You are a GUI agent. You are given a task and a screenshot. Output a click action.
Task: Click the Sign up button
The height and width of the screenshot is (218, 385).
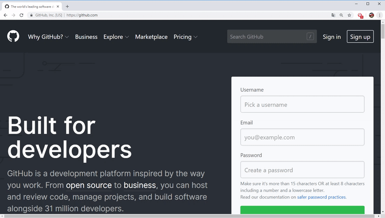tap(360, 36)
